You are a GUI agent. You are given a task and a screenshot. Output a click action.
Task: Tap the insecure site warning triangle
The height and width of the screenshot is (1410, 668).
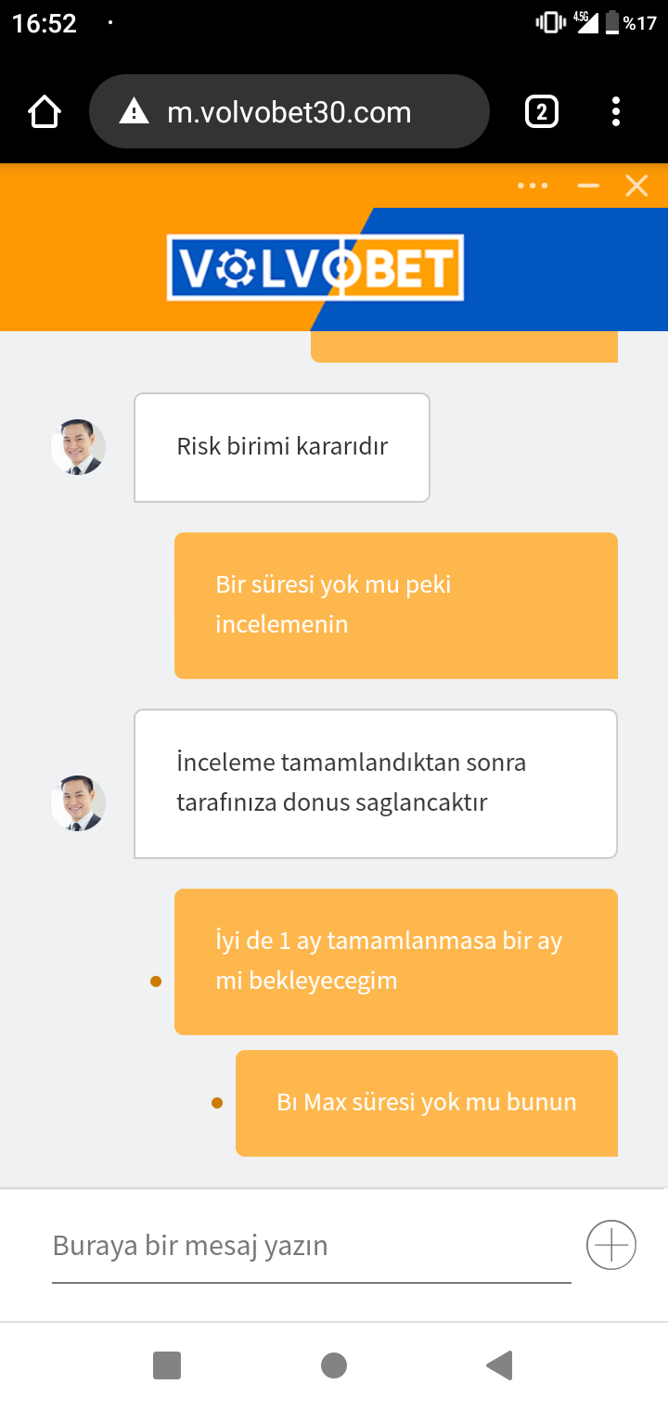135,112
